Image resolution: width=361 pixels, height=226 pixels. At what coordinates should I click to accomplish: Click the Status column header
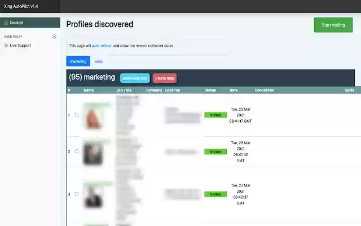pyautogui.click(x=210, y=90)
